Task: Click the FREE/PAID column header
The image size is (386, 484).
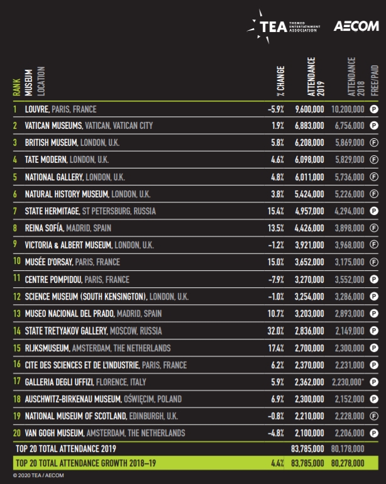Action: pyautogui.click(x=374, y=80)
